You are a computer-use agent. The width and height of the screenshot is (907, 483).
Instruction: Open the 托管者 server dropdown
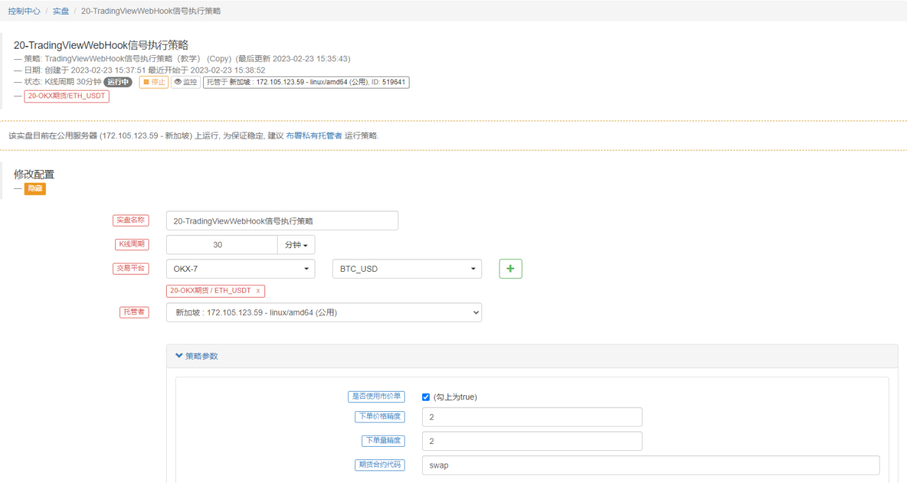point(324,313)
